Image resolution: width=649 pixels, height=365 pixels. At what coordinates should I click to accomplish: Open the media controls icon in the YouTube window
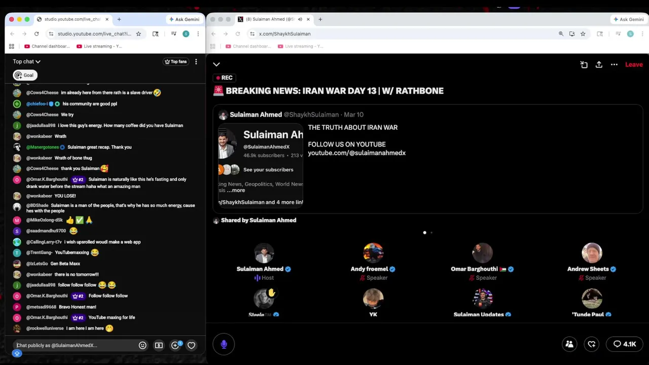(x=173, y=34)
